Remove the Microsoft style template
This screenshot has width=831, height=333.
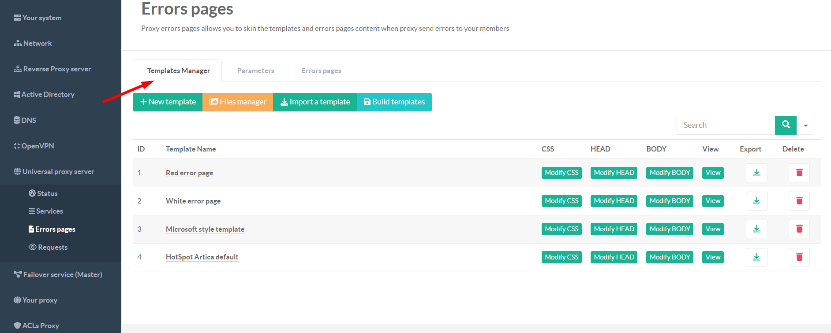(799, 229)
